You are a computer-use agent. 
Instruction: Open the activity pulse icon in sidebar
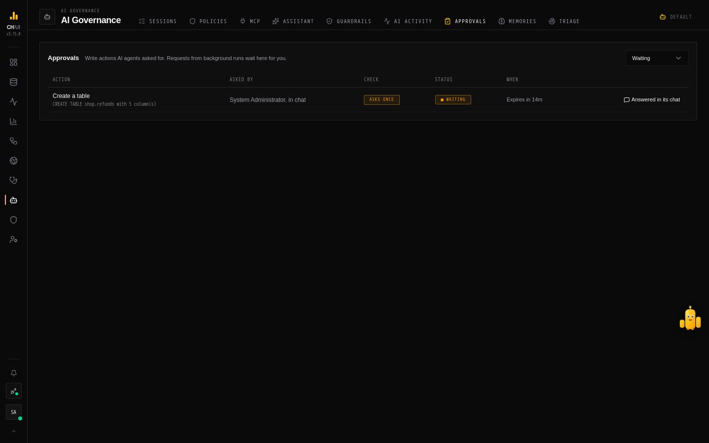coord(13,102)
